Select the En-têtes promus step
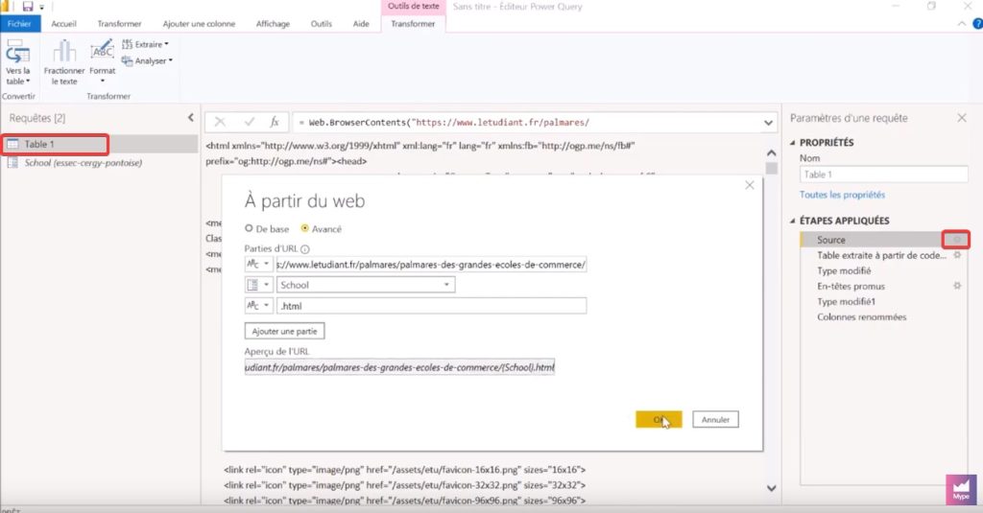The image size is (983, 513). click(x=851, y=287)
